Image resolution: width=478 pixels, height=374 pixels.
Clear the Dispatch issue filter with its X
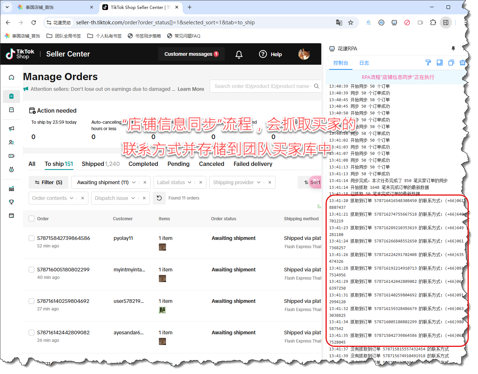click(x=144, y=198)
